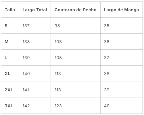Click the 113 chest value for XL
Viewport: 144px width, 115px height.
(x=58, y=74)
